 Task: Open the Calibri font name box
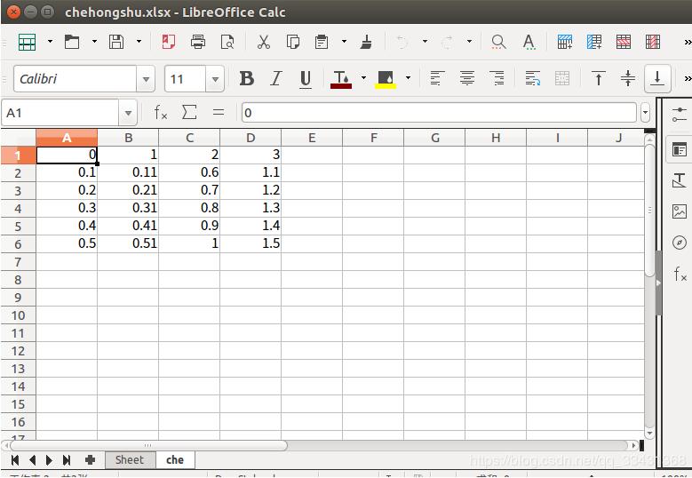pos(75,79)
